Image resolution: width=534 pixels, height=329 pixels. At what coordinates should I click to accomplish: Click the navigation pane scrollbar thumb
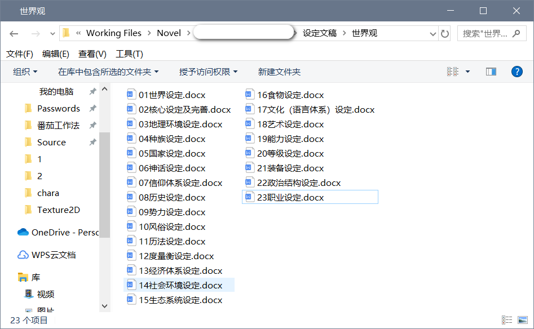coord(104,185)
